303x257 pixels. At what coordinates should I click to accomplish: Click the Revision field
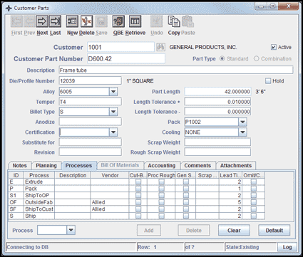[x=90, y=152]
